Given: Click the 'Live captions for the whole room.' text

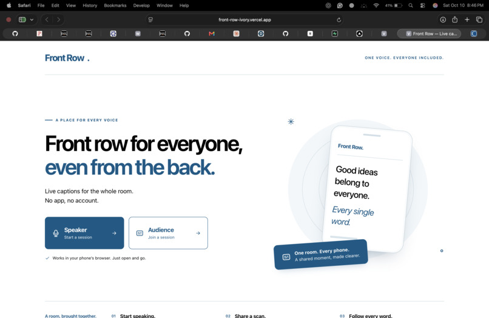Looking at the screenshot, I should click(89, 191).
